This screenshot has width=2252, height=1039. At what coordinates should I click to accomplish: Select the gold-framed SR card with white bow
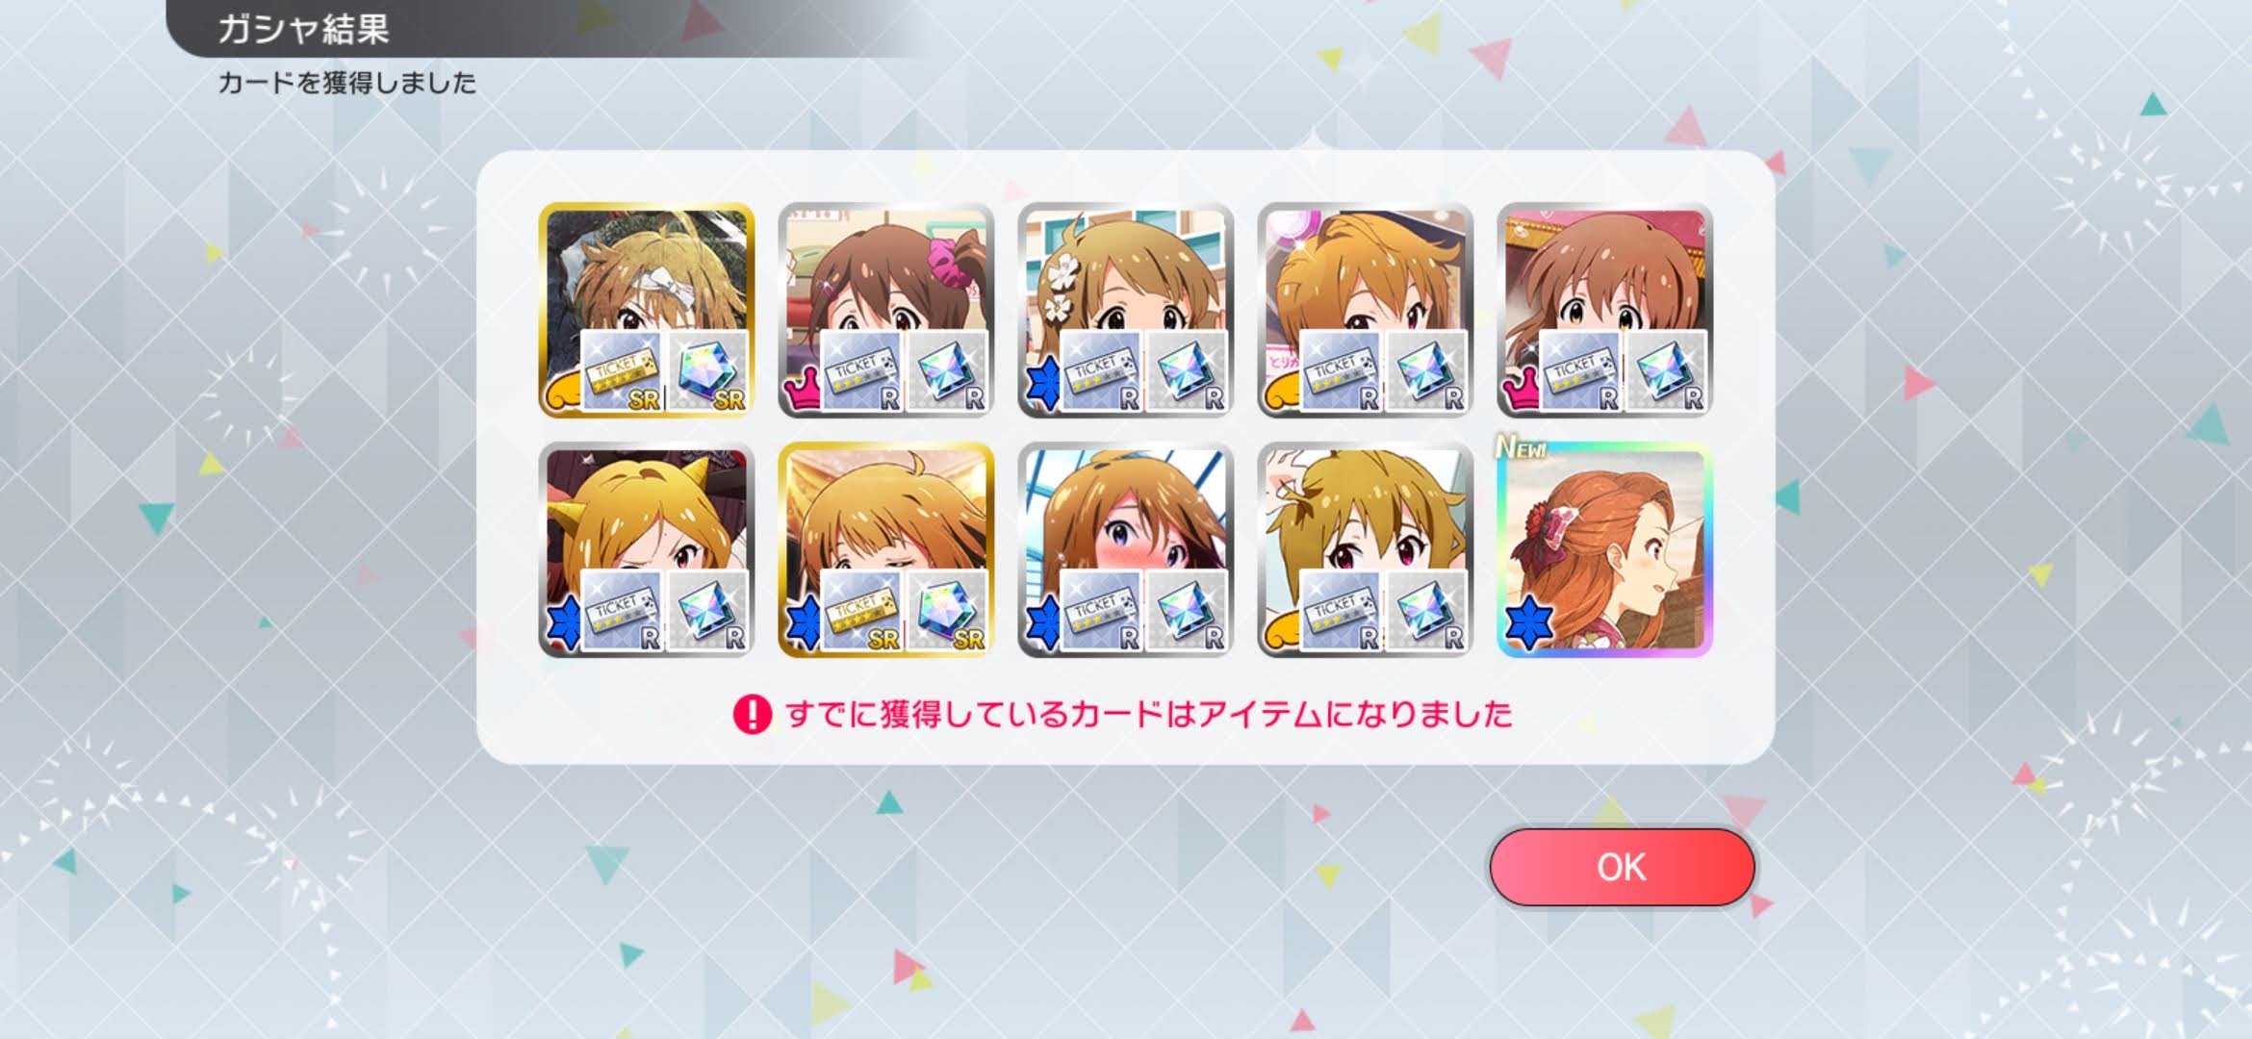[x=646, y=311]
